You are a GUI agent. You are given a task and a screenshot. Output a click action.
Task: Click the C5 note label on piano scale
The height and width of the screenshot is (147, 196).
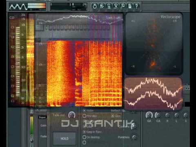[x=13, y=67]
